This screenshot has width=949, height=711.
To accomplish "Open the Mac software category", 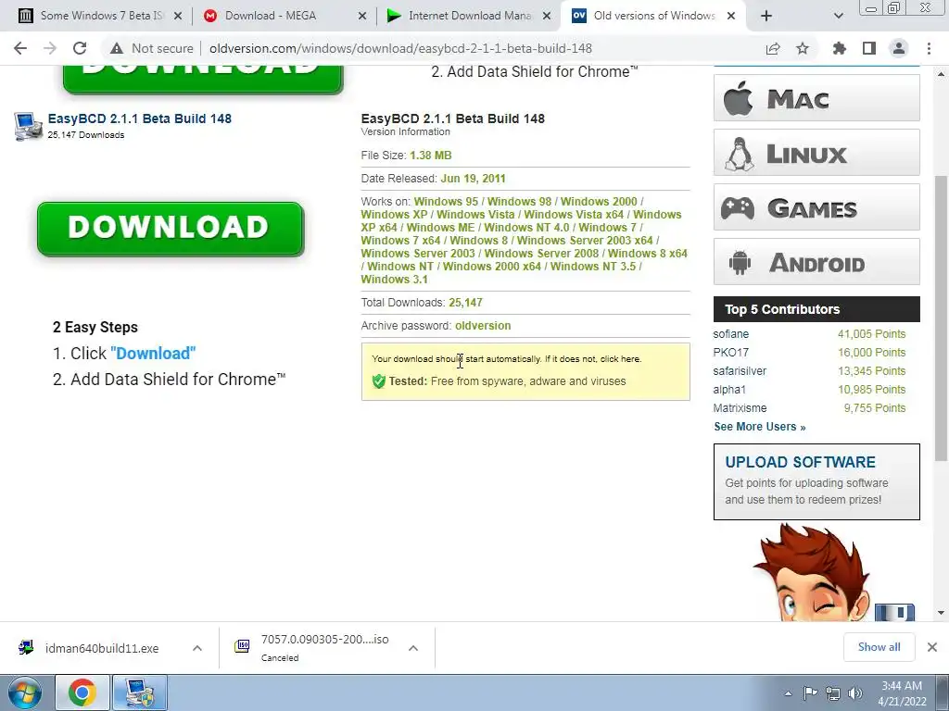I will point(816,98).
